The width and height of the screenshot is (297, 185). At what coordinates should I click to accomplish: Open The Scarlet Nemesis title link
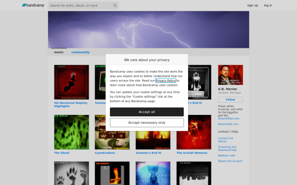point(192,153)
